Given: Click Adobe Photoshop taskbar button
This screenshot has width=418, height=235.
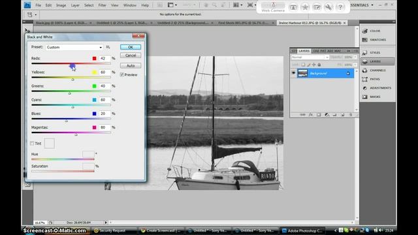Looking at the screenshot, I should [302, 230].
